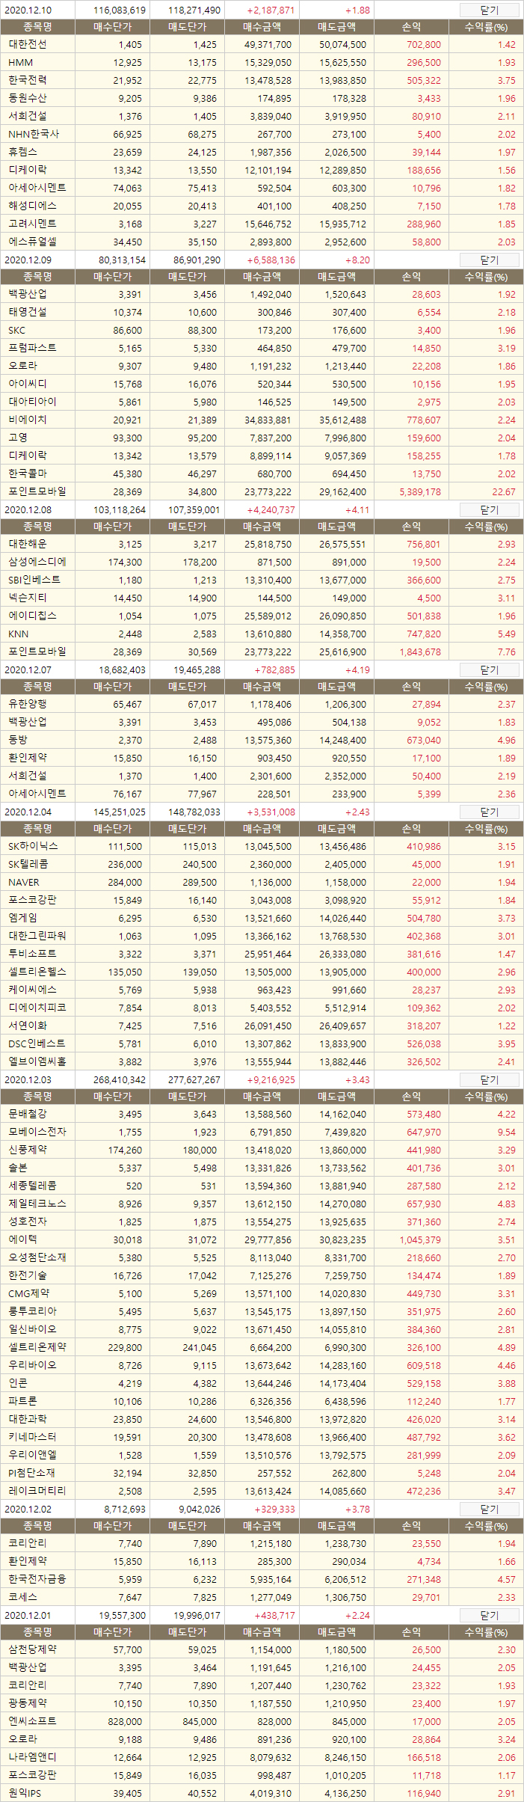Screen dimensions: 524x1802
Task: Click the +6,588,136 profit total
Action: point(271,260)
